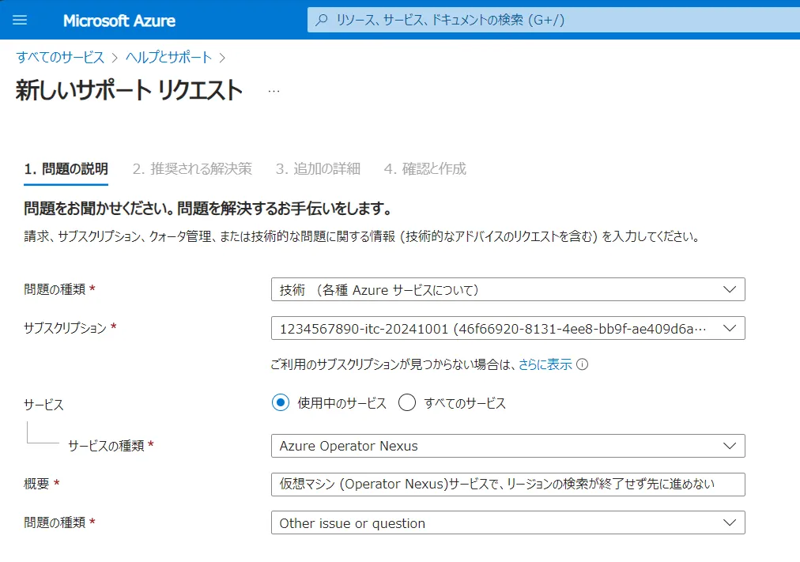Viewport: 800px width, 562px height.
Task: Click the さらに表示 link
Action: [545, 364]
